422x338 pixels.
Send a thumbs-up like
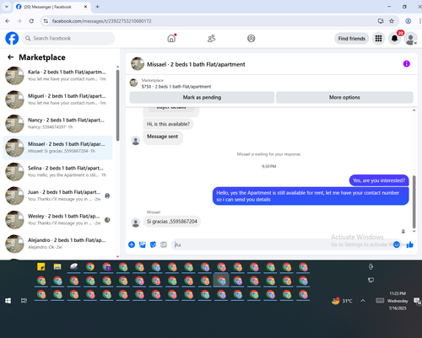[410, 244]
